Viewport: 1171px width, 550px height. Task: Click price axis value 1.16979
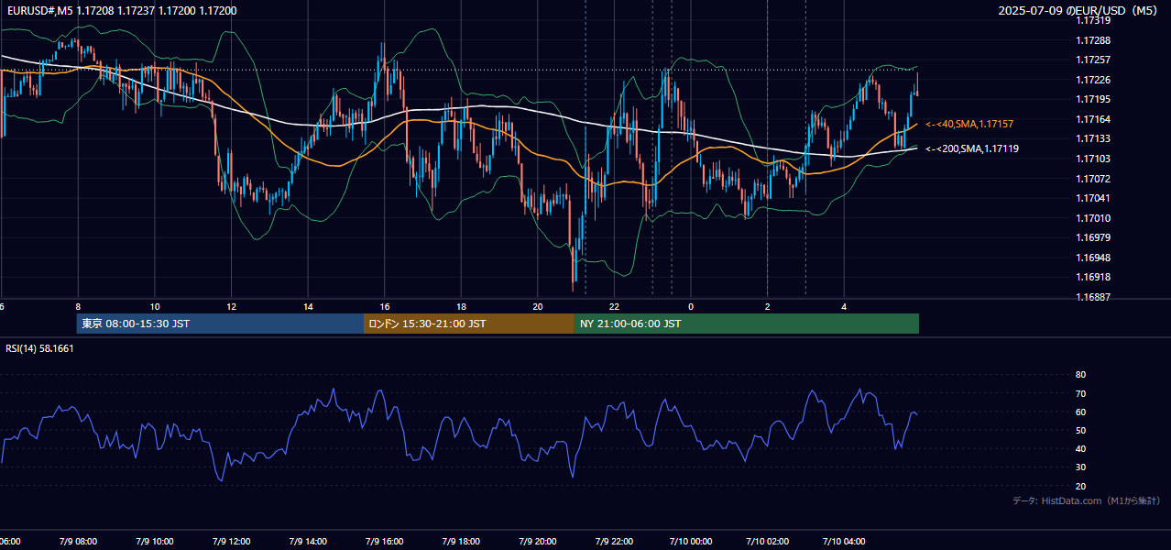click(x=1093, y=237)
